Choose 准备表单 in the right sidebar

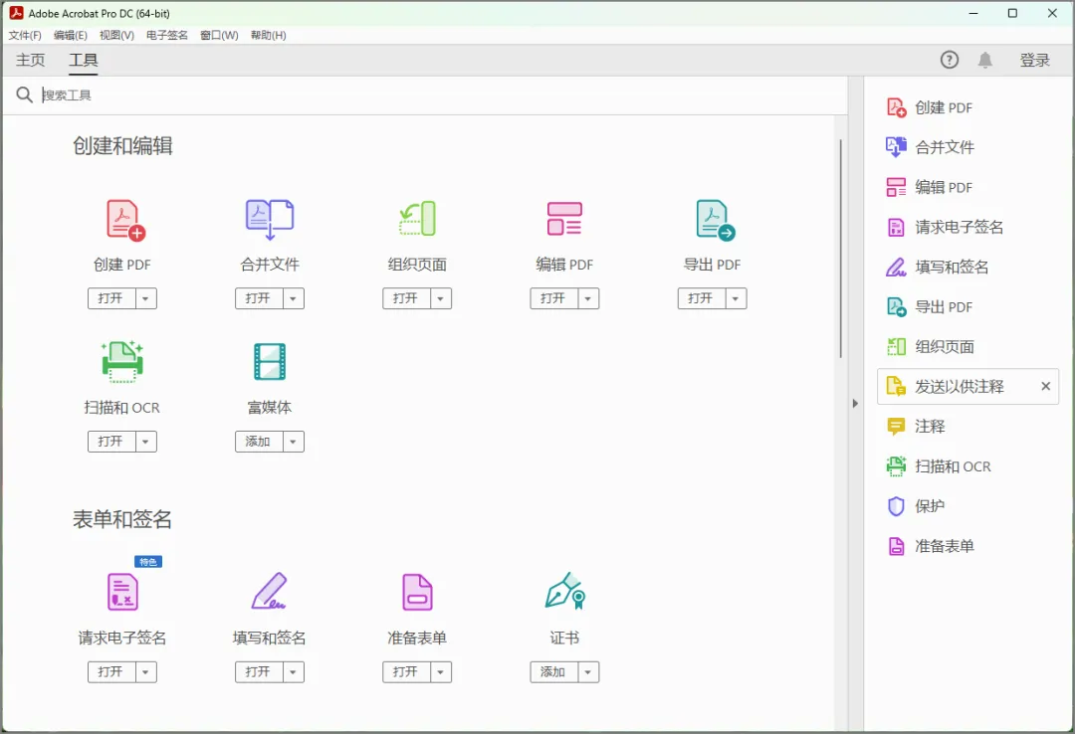click(x=967, y=546)
